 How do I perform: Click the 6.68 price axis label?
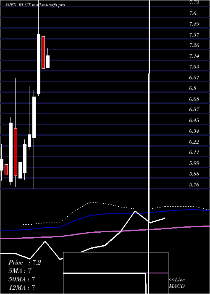tap(194, 99)
